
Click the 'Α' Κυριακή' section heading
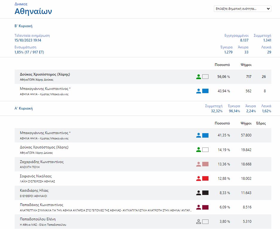(x=23, y=108)
